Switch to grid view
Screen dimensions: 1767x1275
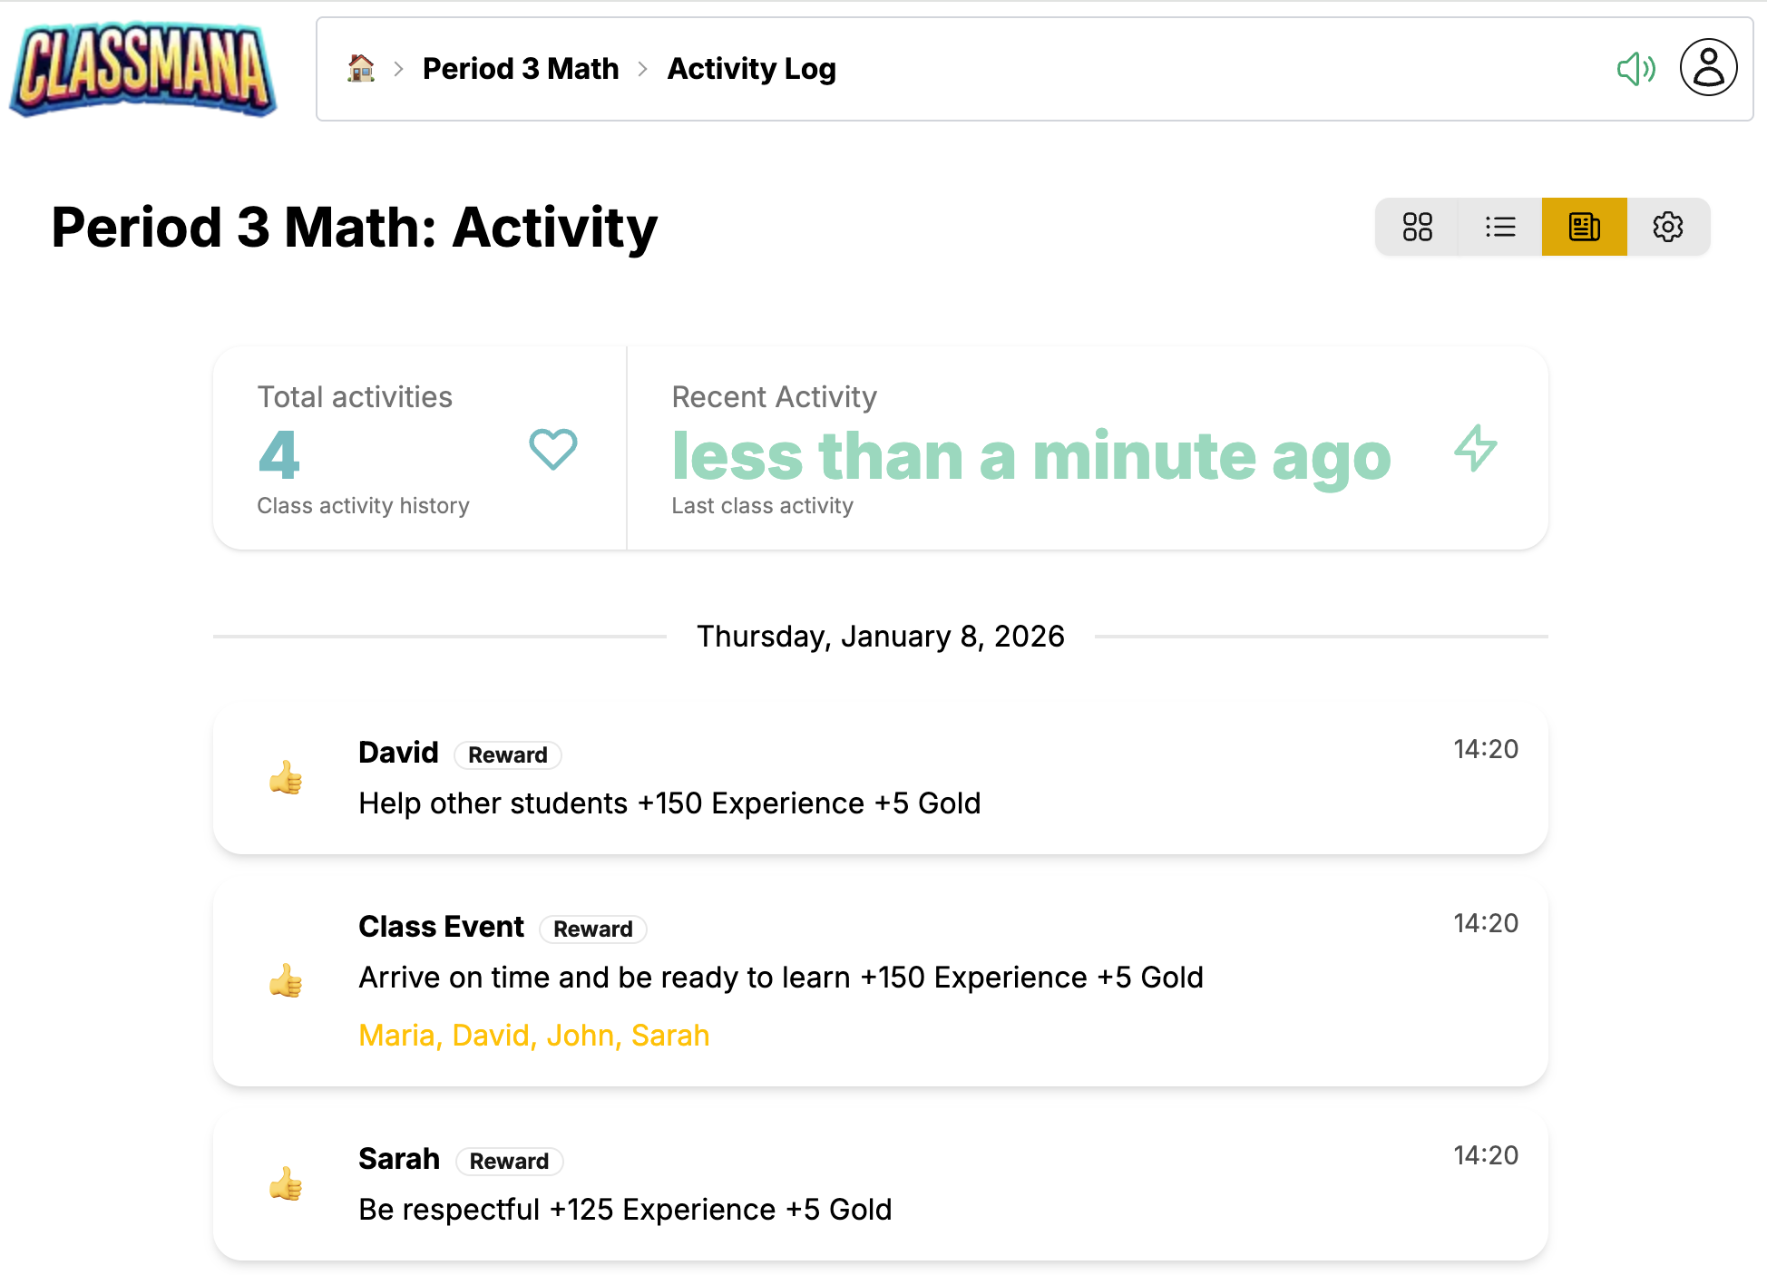1417,227
